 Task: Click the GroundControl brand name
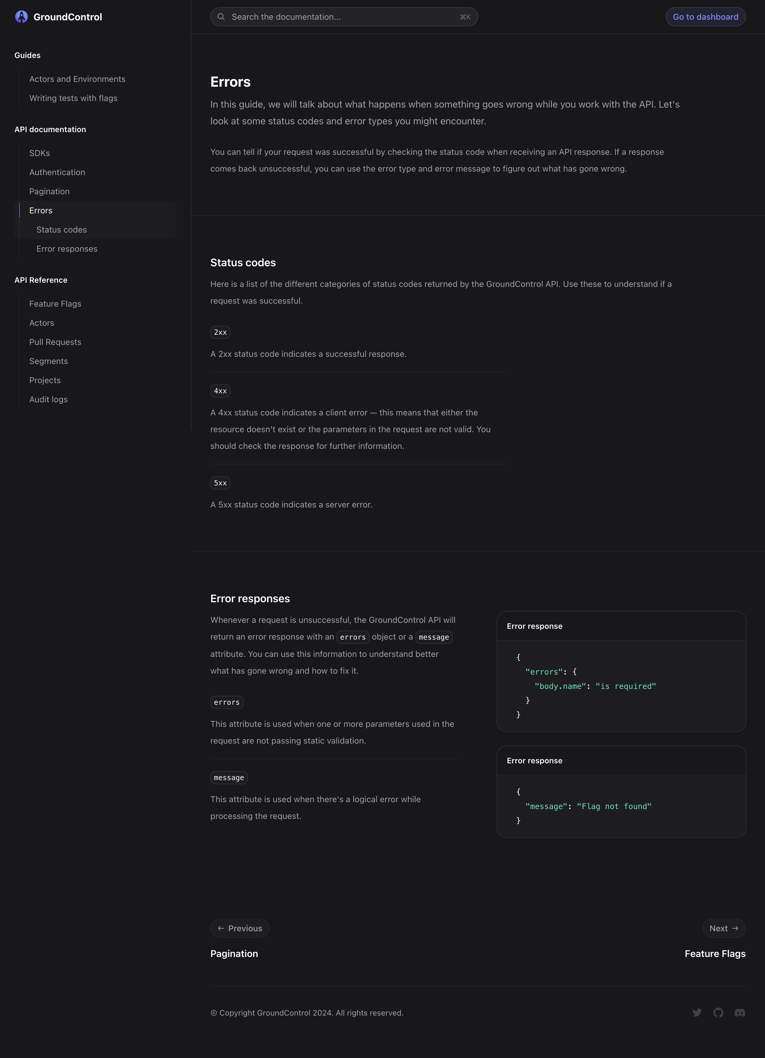(68, 17)
